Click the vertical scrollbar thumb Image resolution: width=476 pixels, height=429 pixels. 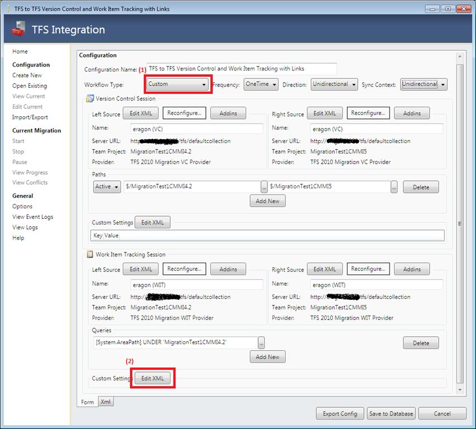(x=460, y=223)
